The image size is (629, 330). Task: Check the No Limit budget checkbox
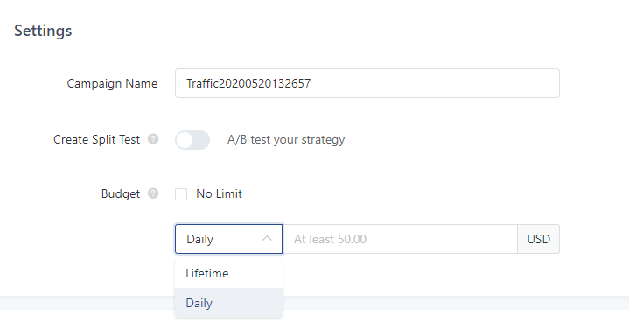tap(181, 194)
